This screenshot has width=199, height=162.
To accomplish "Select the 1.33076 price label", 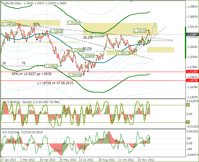I will pyautogui.click(x=140, y=31).
